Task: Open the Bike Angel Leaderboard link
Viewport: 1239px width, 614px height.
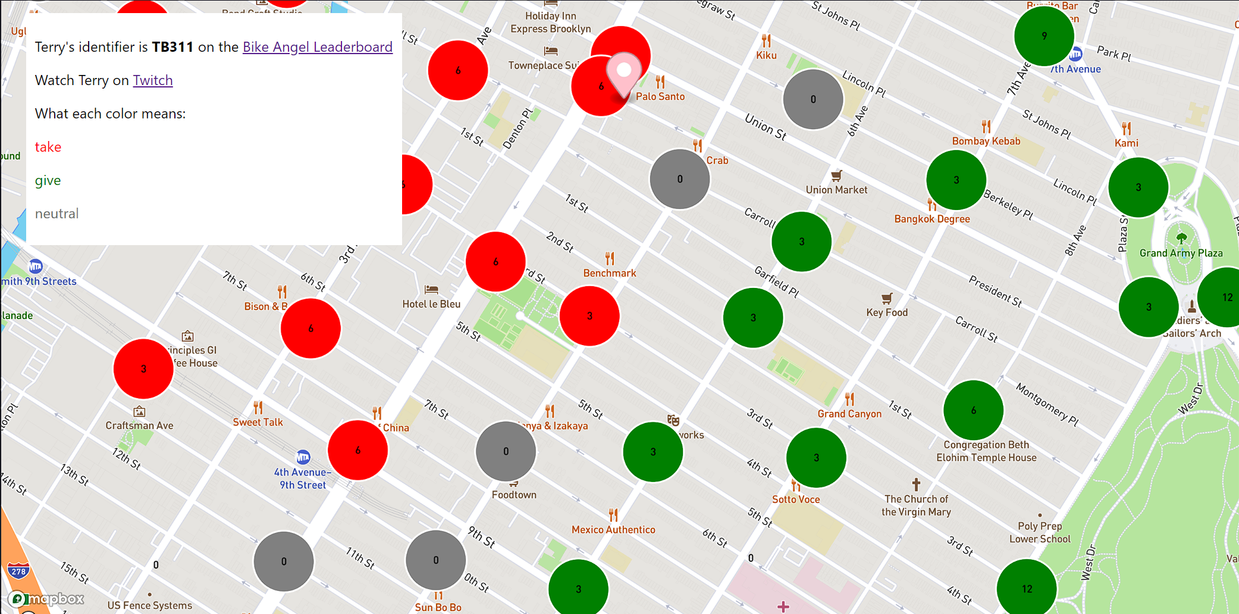Action: 318,47
